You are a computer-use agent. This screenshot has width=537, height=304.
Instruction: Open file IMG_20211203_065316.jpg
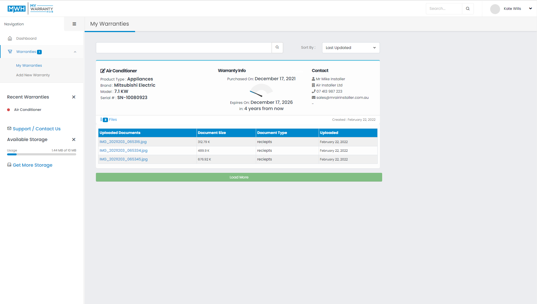pyautogui.click(x=123, y=142)
